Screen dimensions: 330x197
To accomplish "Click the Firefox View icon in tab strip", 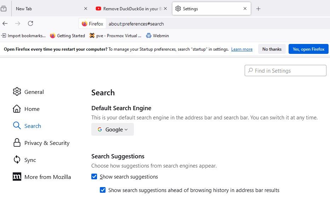I will click(4, 9).
